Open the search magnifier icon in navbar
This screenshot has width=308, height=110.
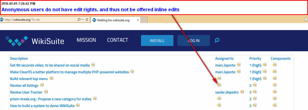(x=217, y=40)
